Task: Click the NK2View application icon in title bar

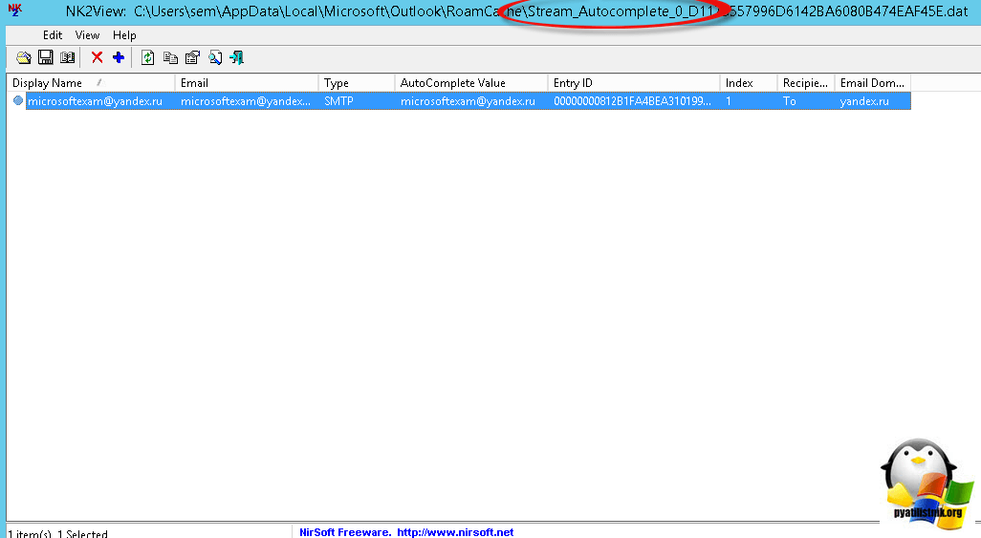Action: [x=14, y=11]
